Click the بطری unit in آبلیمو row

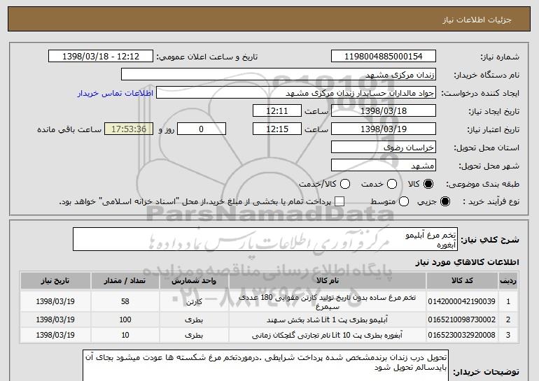click(x=194, y=320)
